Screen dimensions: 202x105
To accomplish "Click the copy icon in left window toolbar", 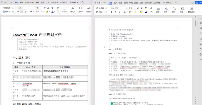I will (x=13, y=12).
